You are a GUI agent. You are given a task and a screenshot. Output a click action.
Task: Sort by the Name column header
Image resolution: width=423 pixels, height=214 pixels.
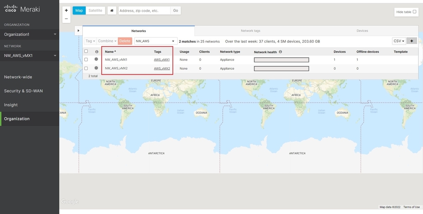click(110, 52)
